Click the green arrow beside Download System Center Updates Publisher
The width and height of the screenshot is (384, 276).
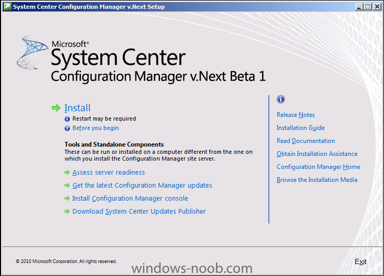[67, 211]
